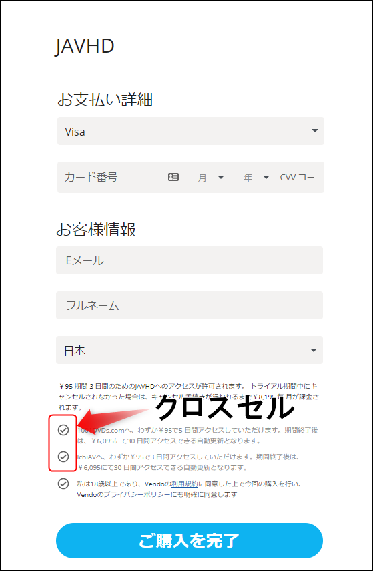Open the expiry month (月) dropdown
Screen dimensions: 373x571
point(211,178)
